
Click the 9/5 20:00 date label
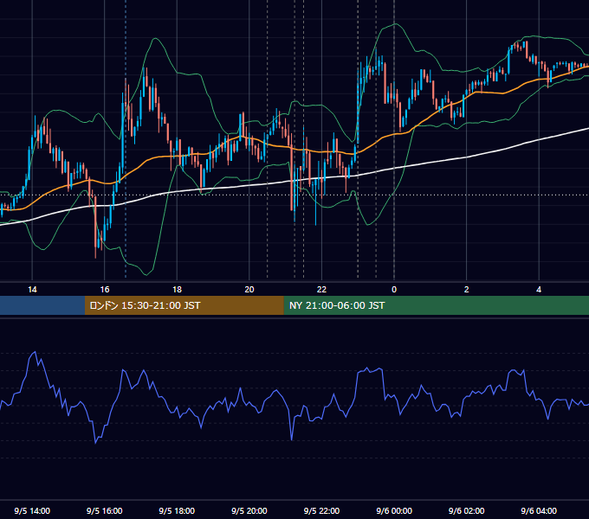coord(249,510)
